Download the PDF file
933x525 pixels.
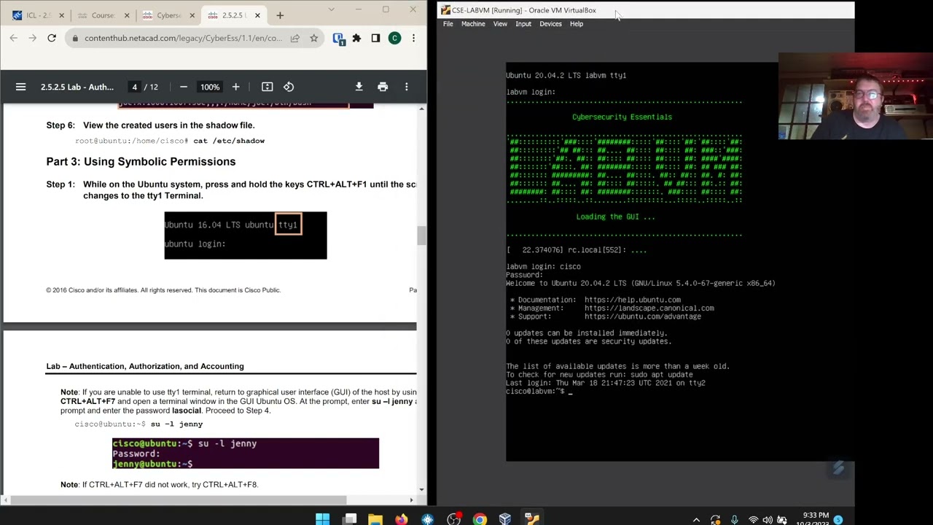(x=359, y=87)
